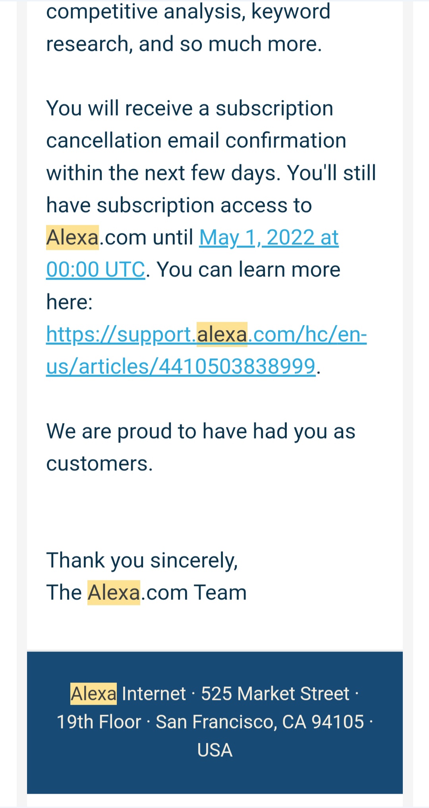Open the May 1, 2022 date link
The width and height of the screenshot is (429, 808).
(x=269, y=238)
